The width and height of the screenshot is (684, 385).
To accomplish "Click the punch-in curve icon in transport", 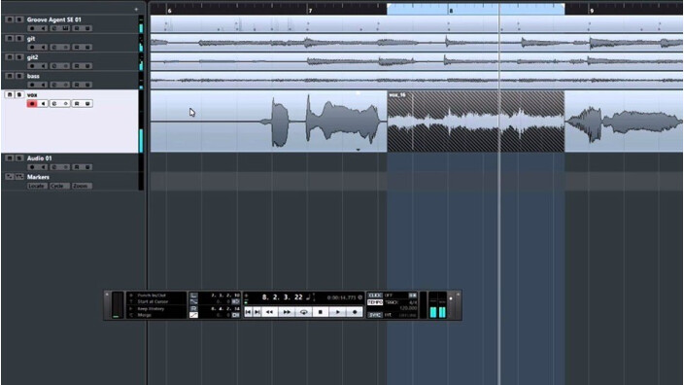I will point(193,301).
